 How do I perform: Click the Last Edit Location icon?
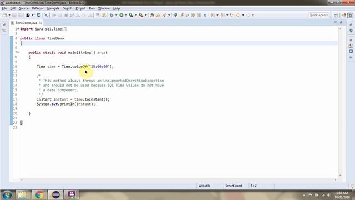232,15
